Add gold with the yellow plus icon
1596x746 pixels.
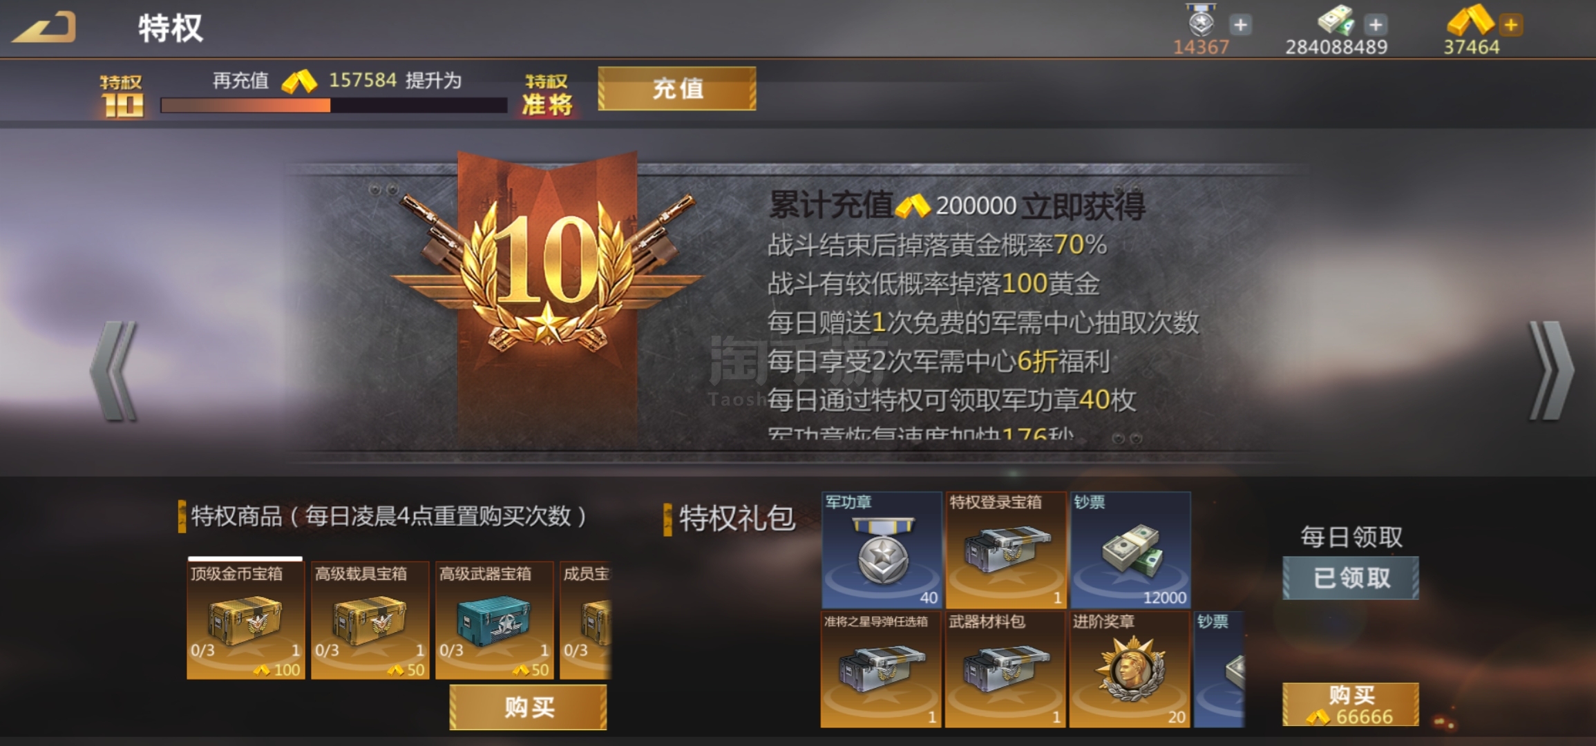1511,25
